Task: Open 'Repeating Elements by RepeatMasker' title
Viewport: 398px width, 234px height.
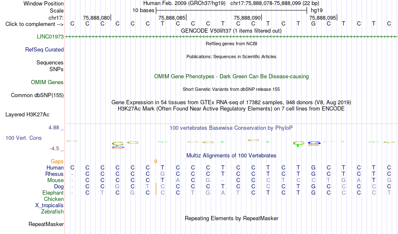Action: click(231, 218)
